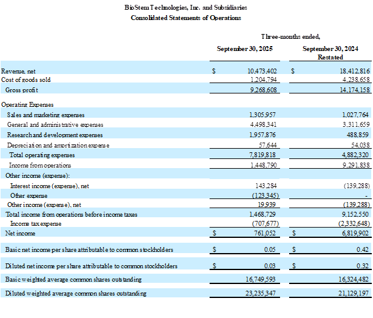Select the Revenue, net row label
The image size is (373, 318).
tap(18, 71)
